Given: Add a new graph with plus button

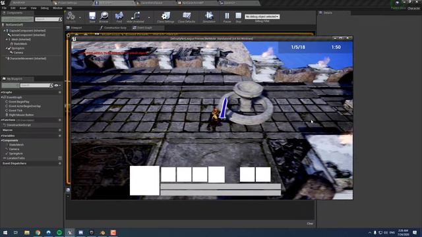Looking at the screenshot, I should point(60,92).
